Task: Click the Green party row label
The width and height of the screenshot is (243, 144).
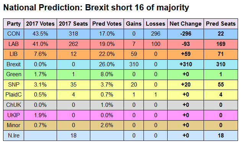Action: 14,74
